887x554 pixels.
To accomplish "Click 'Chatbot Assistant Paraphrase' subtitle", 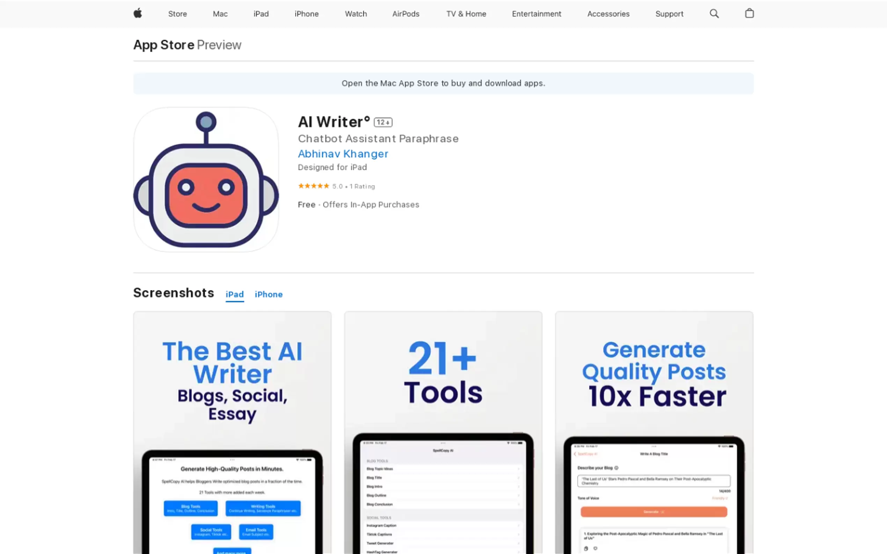I will click(x=378, y=138).
